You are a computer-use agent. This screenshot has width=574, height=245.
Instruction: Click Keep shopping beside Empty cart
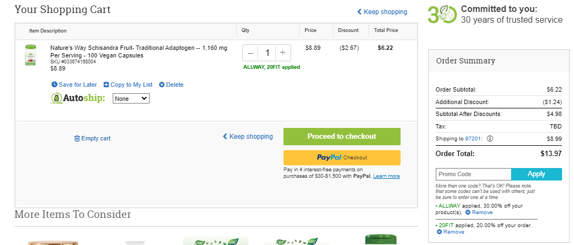point(248,137)
